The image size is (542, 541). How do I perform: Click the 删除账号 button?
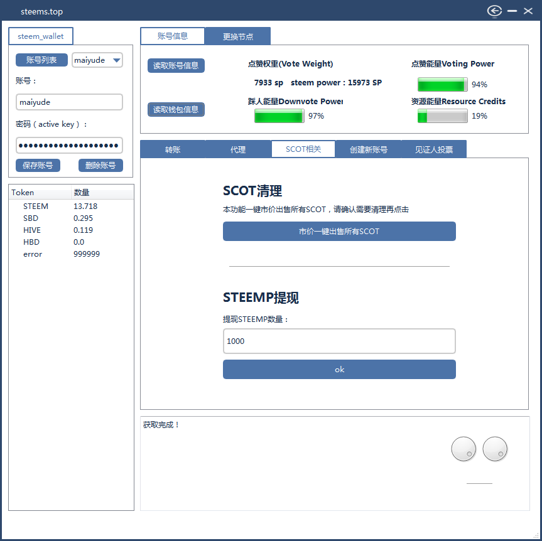[x=100, y=165]
